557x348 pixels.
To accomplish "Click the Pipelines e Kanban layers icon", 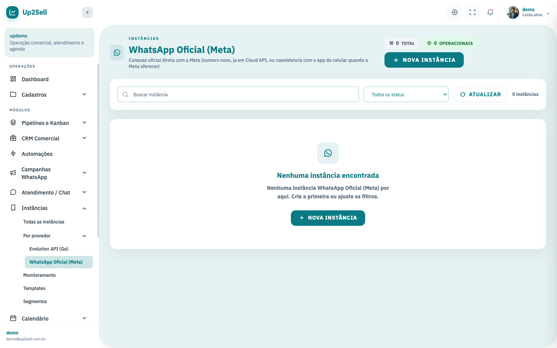I will click(x=13, y=123).
